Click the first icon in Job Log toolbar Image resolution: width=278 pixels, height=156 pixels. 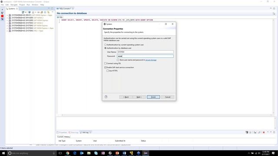coord(247,132)
